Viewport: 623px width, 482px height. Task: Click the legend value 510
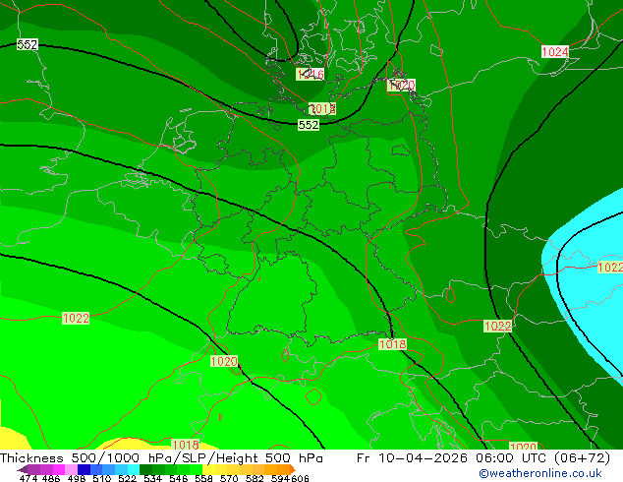coord(102,478)
